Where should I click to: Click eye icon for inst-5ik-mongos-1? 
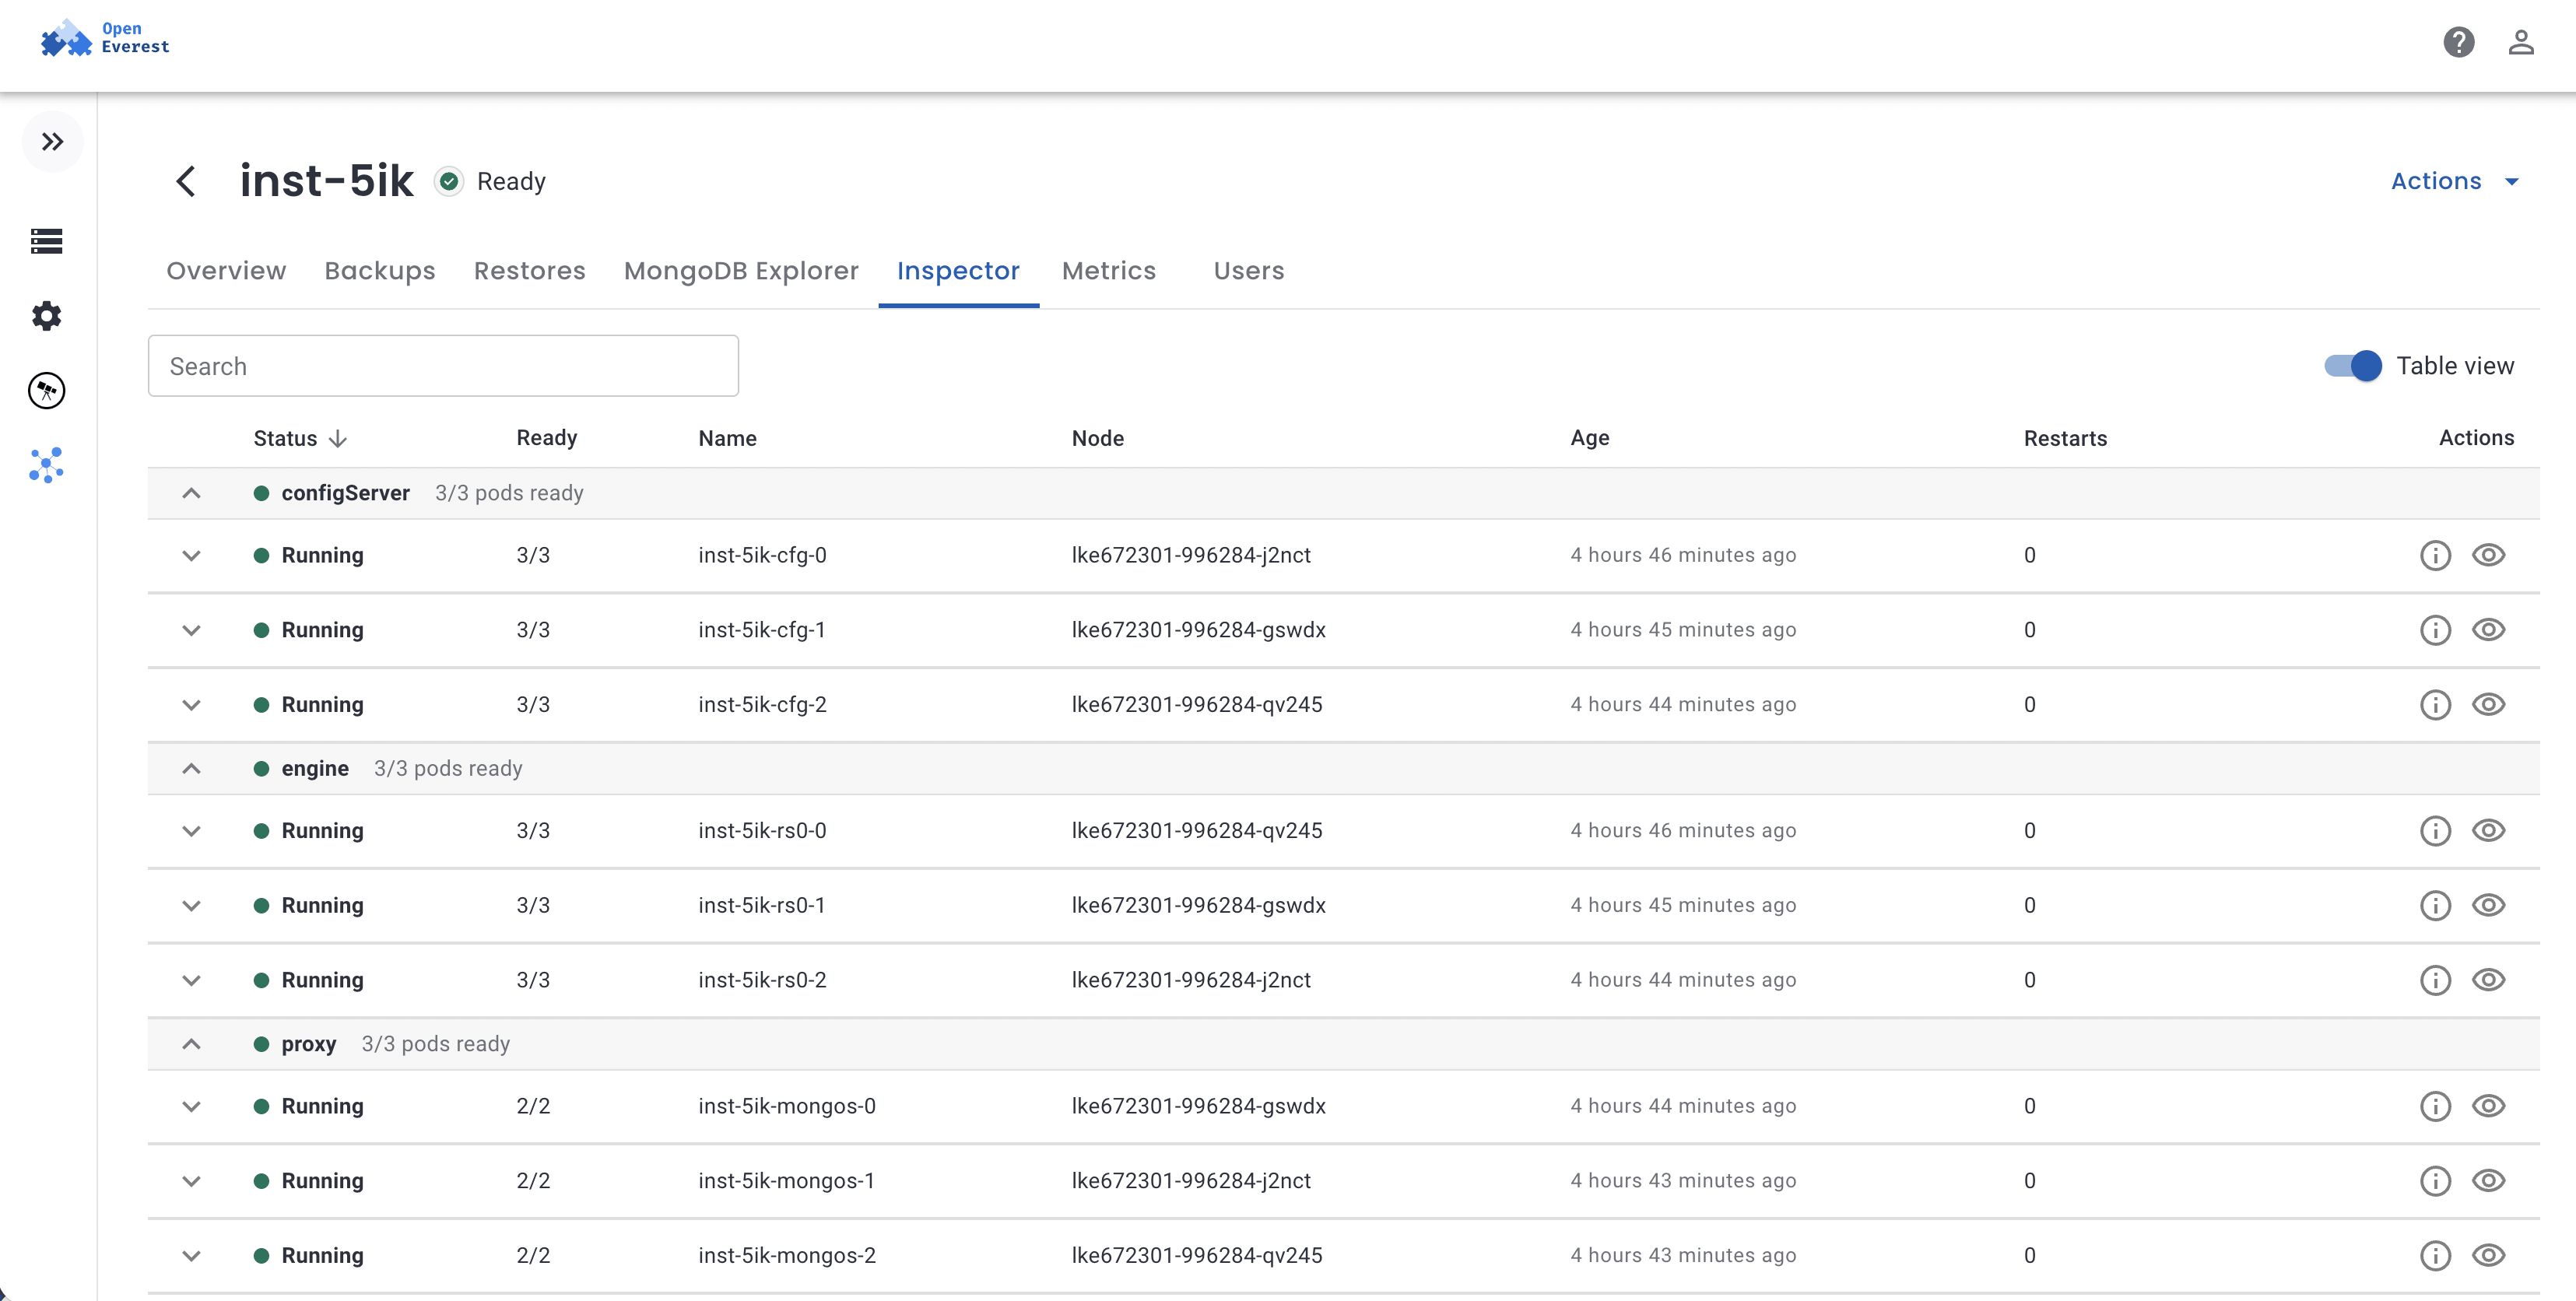pyautogui.click(x=2487, y=1181)
